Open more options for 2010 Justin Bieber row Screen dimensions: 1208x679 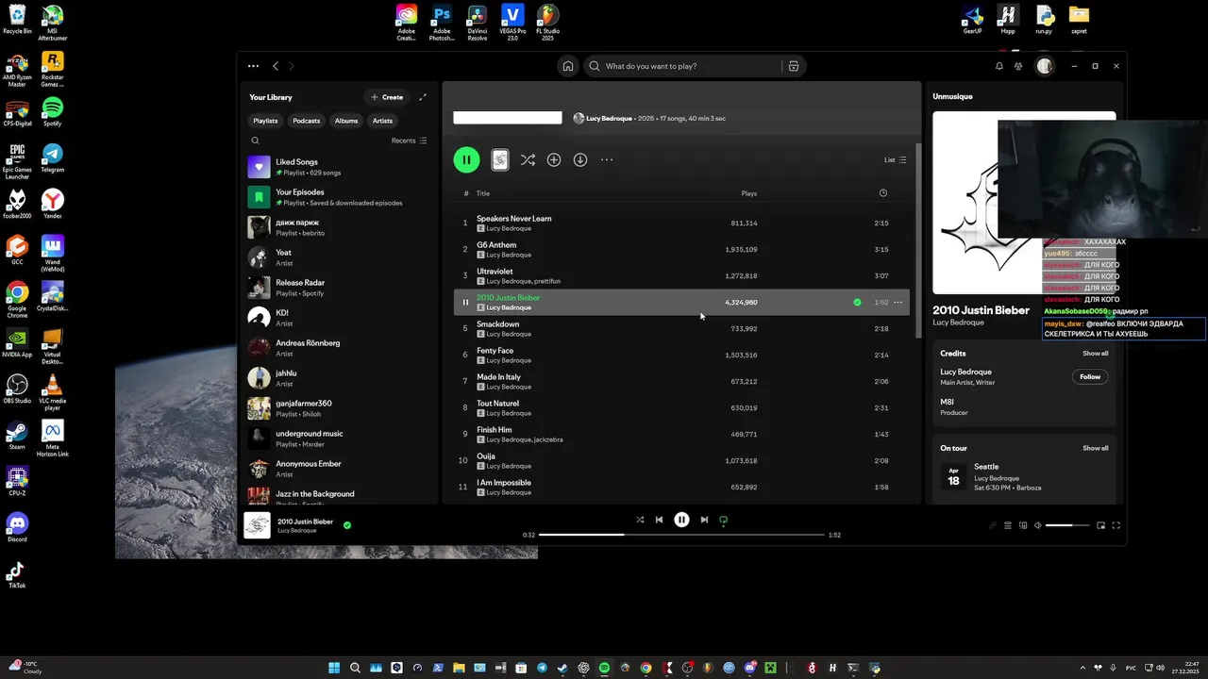coord(898,303)
